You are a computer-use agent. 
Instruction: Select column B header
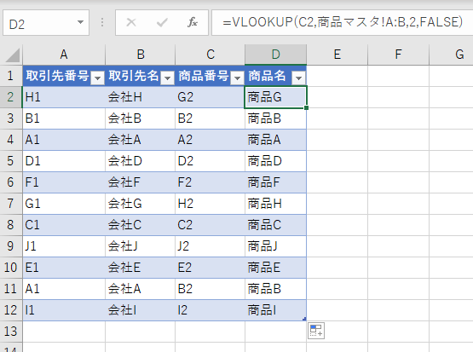coord(141,55)
